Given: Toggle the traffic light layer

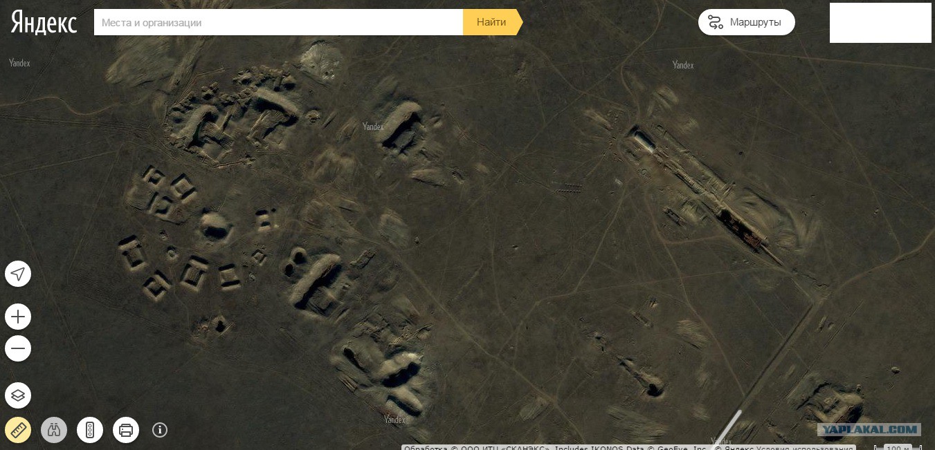Looking at the screenshot, I should coord(90,430).
